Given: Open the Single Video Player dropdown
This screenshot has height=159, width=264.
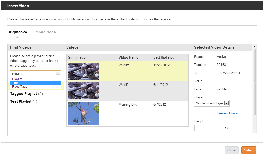Looking at the screenshot, I should pos(212,103).
